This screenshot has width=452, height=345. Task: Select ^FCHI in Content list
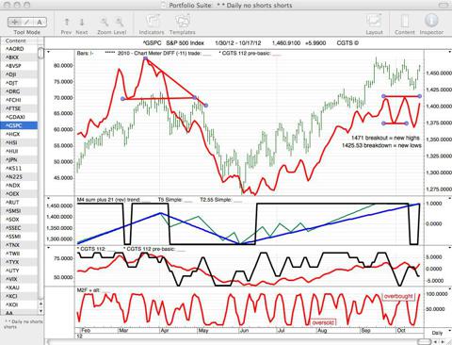[19, 100]
